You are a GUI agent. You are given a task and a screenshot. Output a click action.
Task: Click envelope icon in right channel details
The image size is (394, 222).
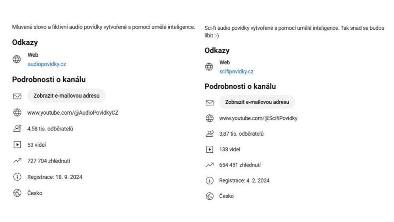tap(210, 103)
